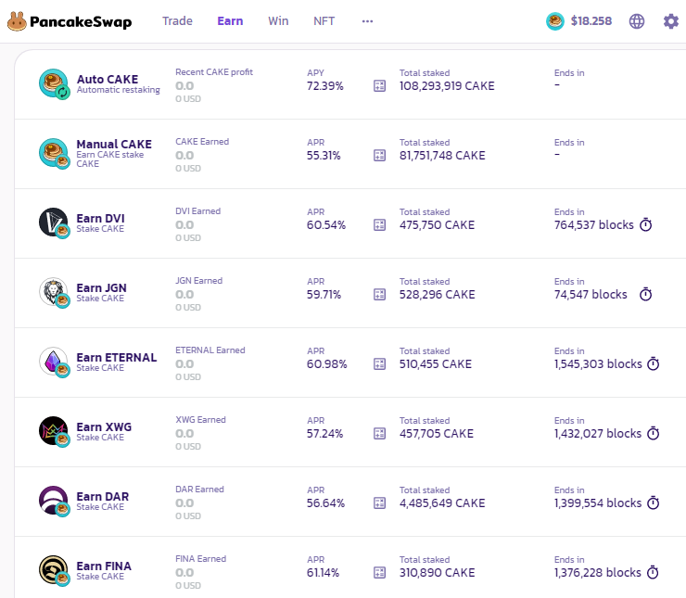Screen dimensions: 686x598
Task: Open the Earn DVI APR calculator icon
Action: click(x=379, y=225)
